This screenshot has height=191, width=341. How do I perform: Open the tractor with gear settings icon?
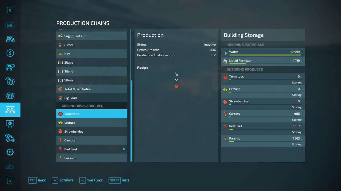point(10,138)
